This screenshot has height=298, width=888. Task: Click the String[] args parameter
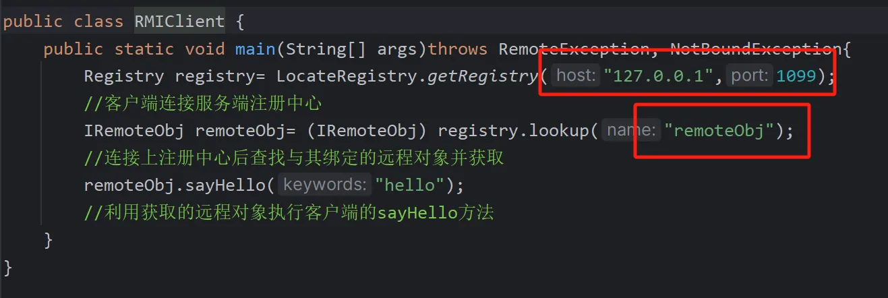347,49
